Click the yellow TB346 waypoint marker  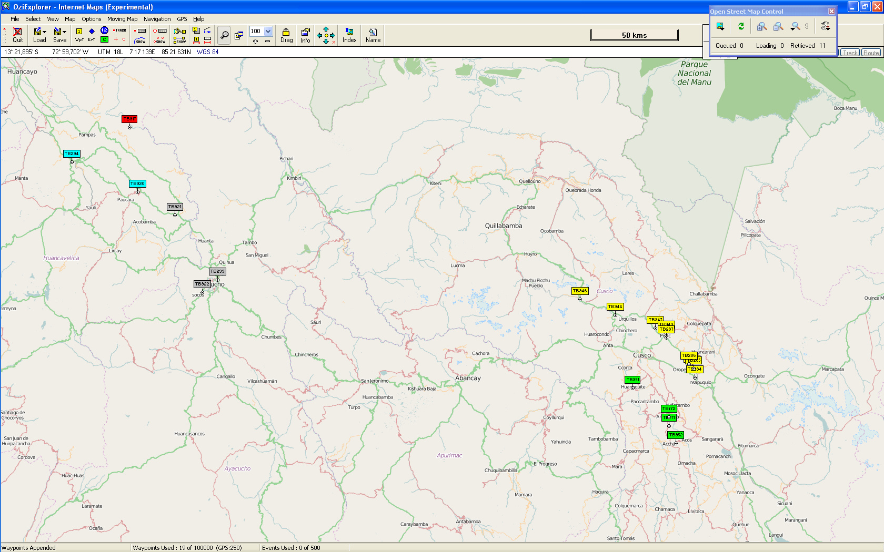(x=580, y=291)
